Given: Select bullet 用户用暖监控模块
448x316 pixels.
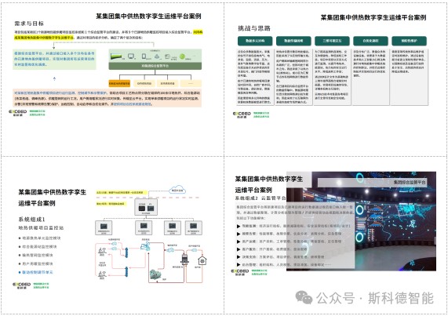Looking at the screenshot, I should tap(35, 263).
